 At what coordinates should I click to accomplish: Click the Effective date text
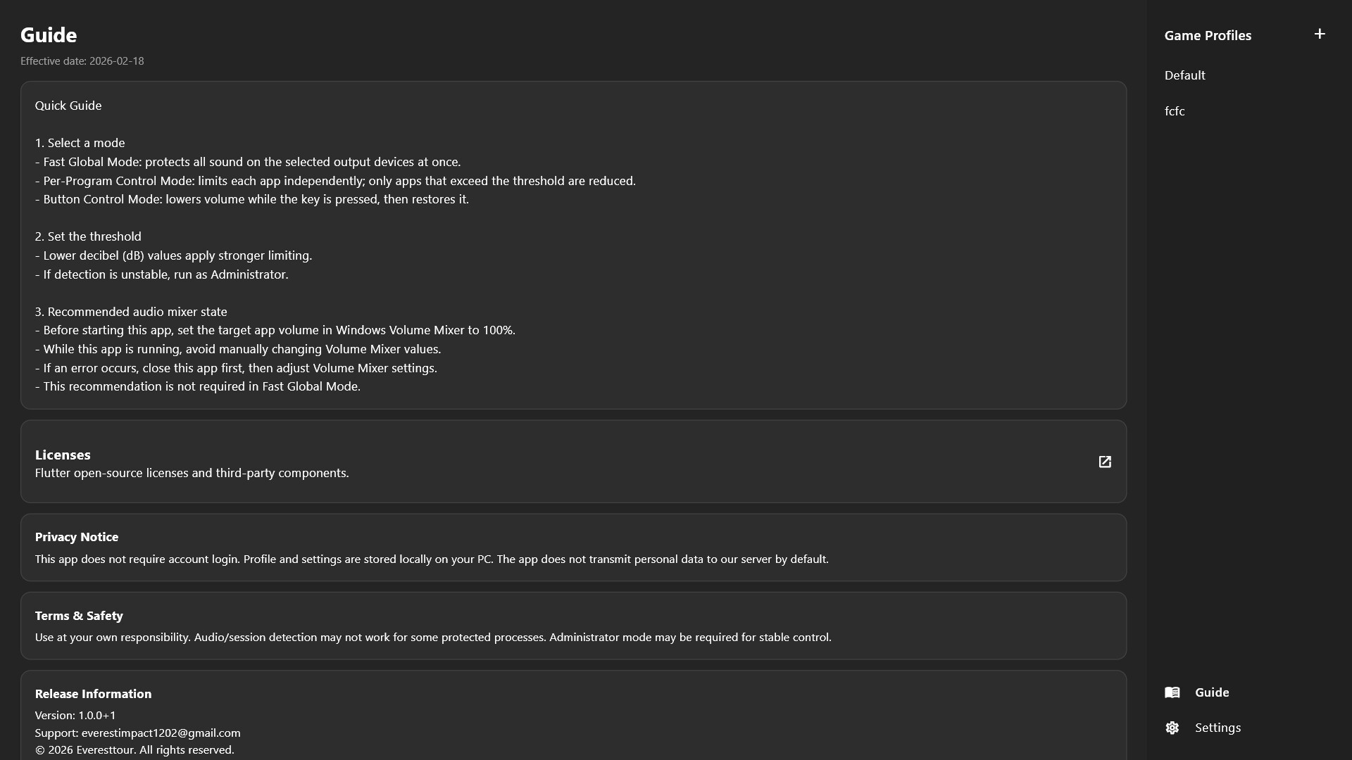tap(82, 61)
